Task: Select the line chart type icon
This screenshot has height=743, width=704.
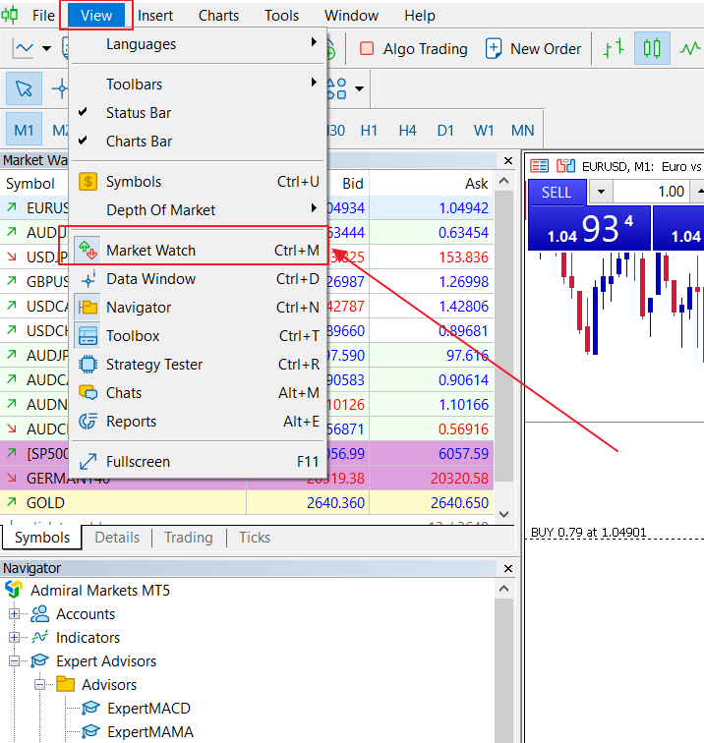Action: point(690,48)
